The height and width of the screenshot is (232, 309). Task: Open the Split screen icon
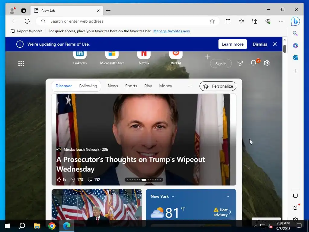coord(228,21)
